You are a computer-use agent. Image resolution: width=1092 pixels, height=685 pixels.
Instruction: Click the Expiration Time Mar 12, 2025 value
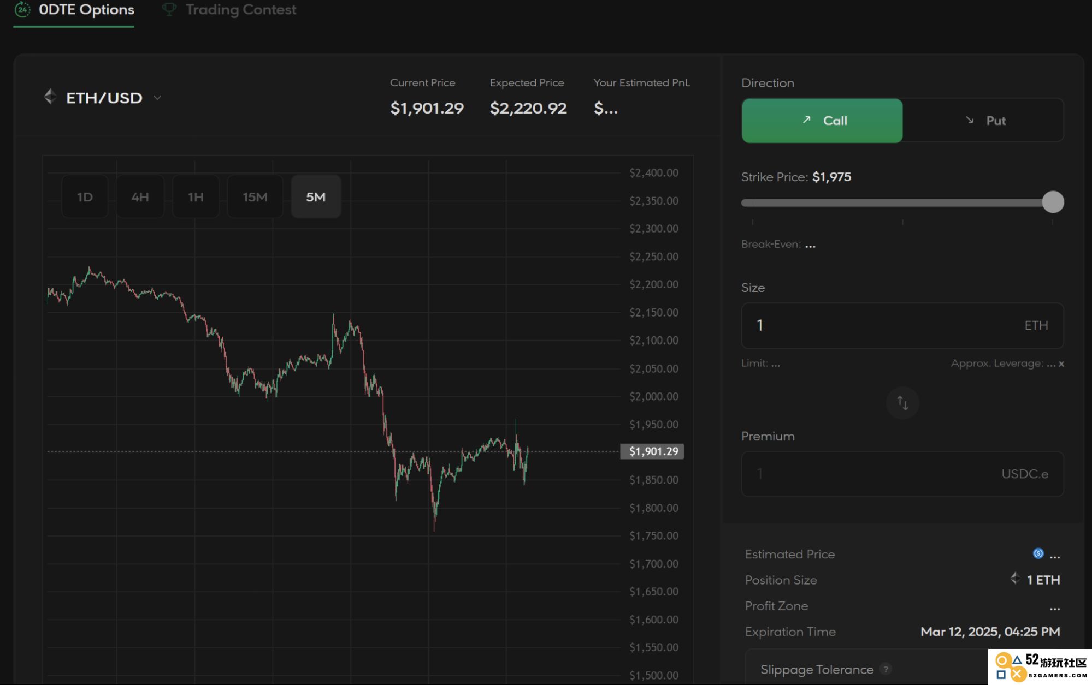tap(990, 632)
